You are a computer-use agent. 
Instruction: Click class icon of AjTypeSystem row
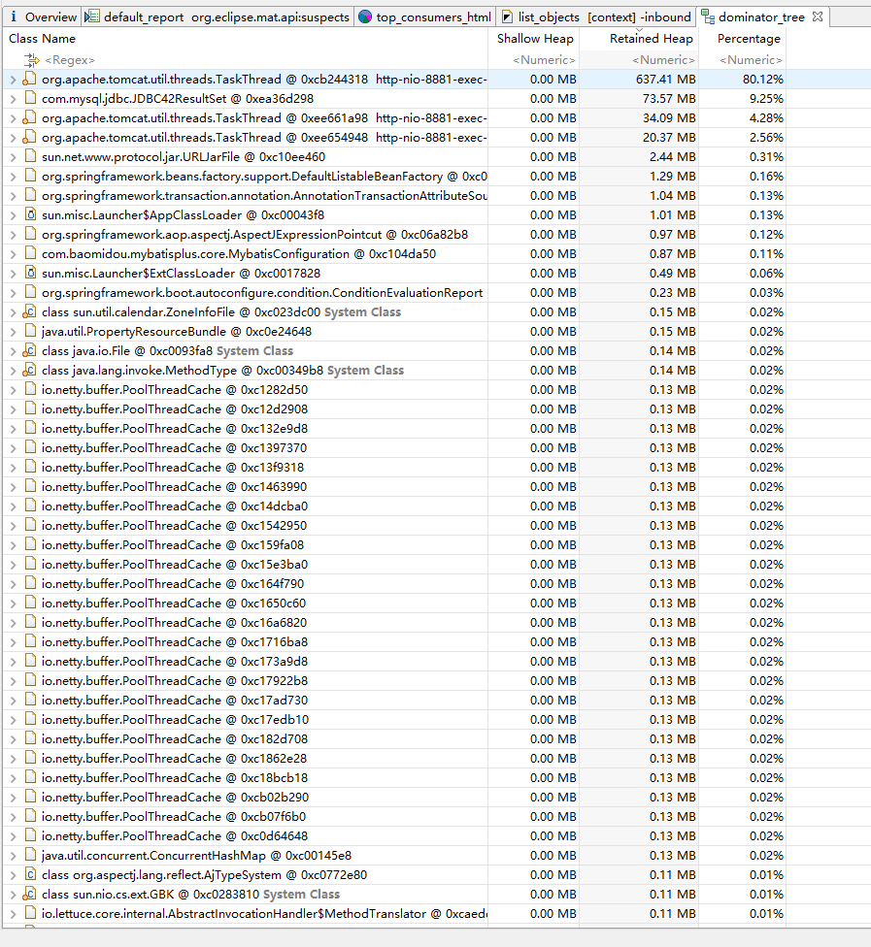[30, 874]
